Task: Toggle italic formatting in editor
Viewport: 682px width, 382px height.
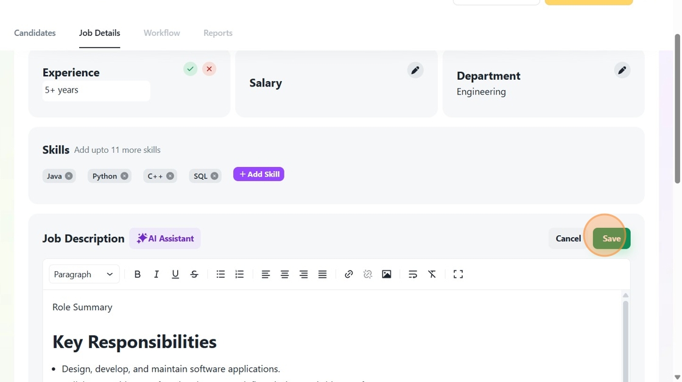Action: [x=156, y=274]
